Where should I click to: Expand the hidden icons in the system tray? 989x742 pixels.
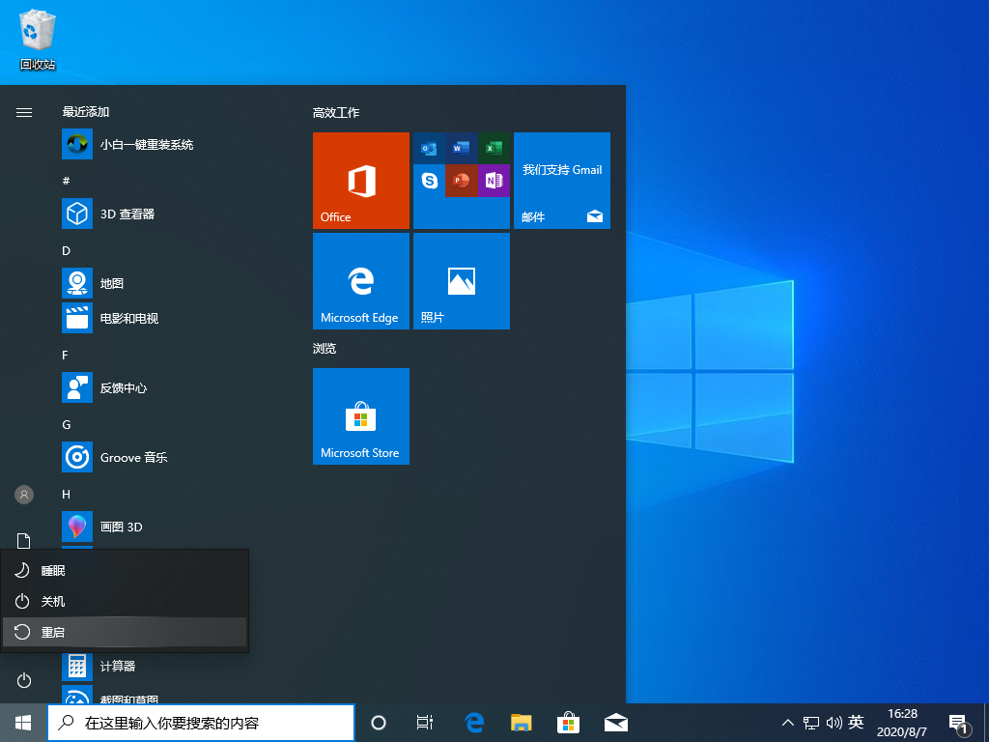(x=788, y=722)
